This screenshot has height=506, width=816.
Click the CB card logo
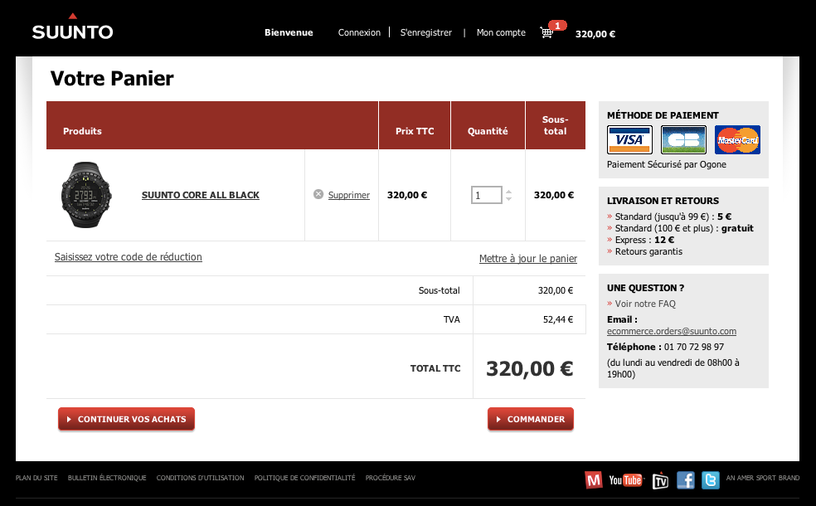tap(683, 139)
